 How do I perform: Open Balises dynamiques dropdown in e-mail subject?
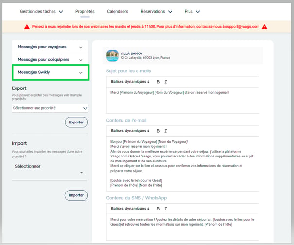[x=130, y=81]
